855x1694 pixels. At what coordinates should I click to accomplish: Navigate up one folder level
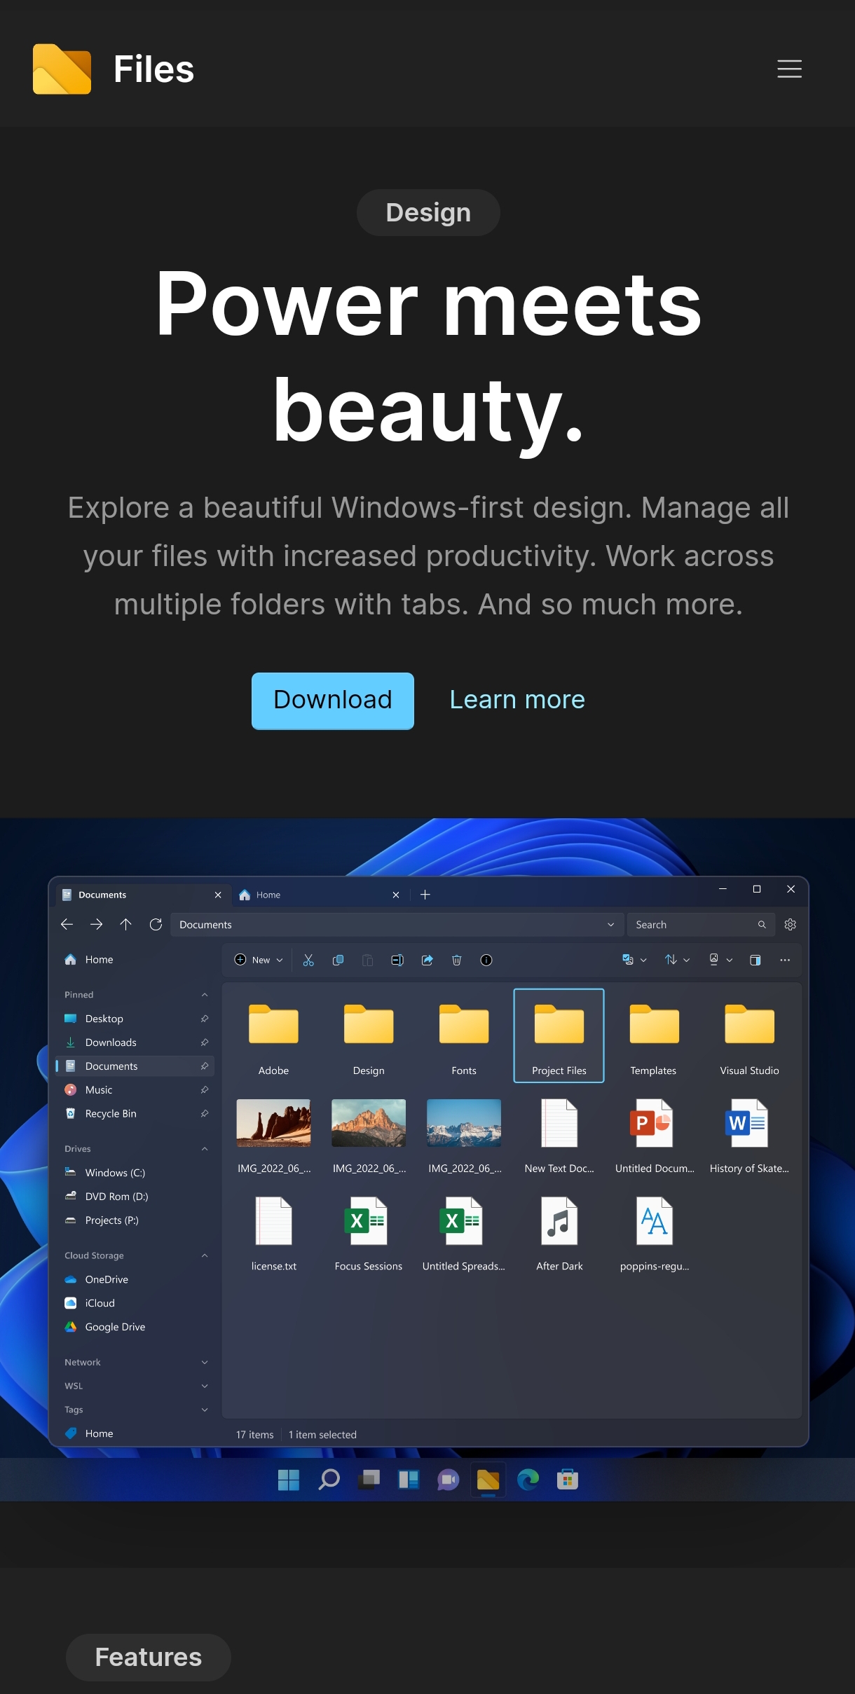(x=126, y=925)
